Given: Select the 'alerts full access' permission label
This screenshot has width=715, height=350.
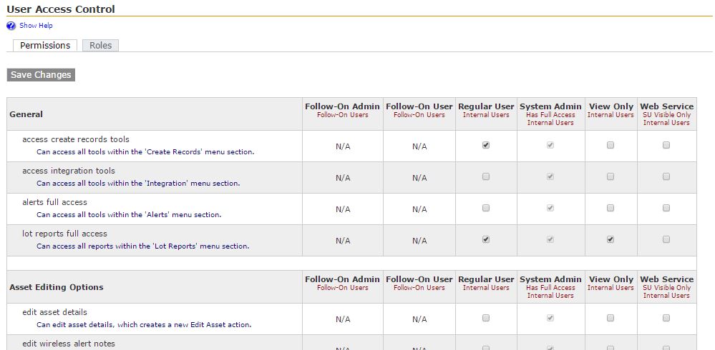Looking at the screenshot, I should [x=54, y=202].
